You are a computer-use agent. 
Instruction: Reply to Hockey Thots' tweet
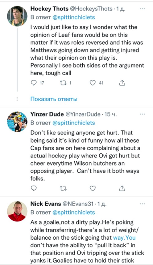coord(34,83)
